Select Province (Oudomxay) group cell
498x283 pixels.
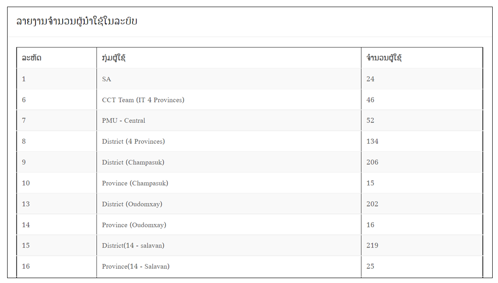(229, 225)
